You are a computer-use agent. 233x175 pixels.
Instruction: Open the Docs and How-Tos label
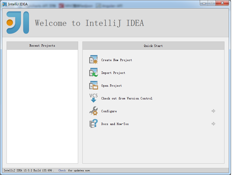pyautogui.click(x=115, y=124)
